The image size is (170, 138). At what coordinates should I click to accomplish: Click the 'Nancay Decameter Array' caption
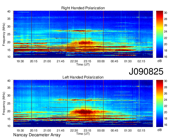tap(37, 135)
